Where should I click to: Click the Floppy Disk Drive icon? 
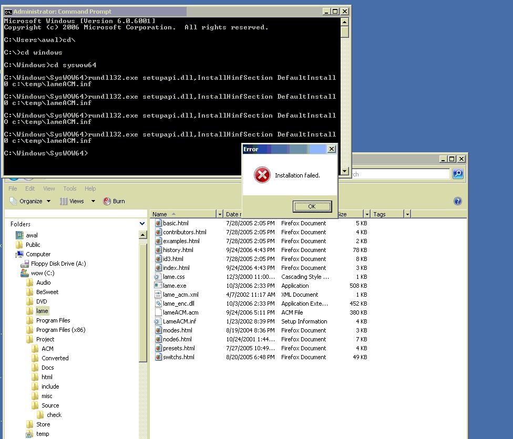25,264
